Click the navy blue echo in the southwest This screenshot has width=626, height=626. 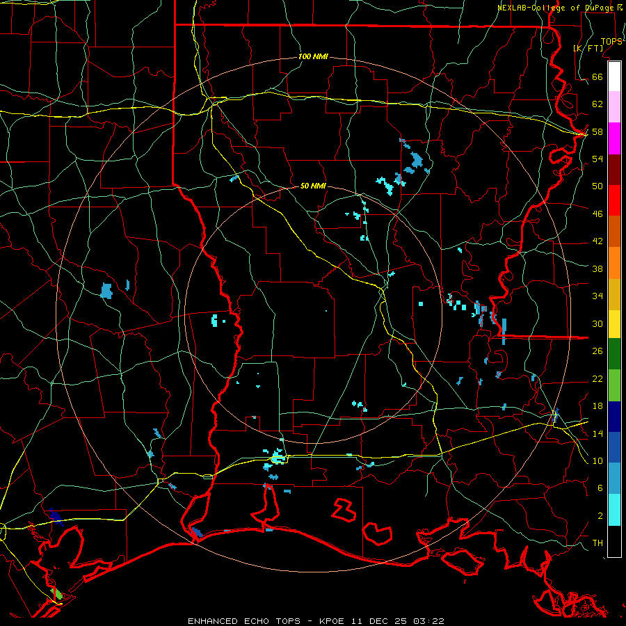tap(56, 517)
